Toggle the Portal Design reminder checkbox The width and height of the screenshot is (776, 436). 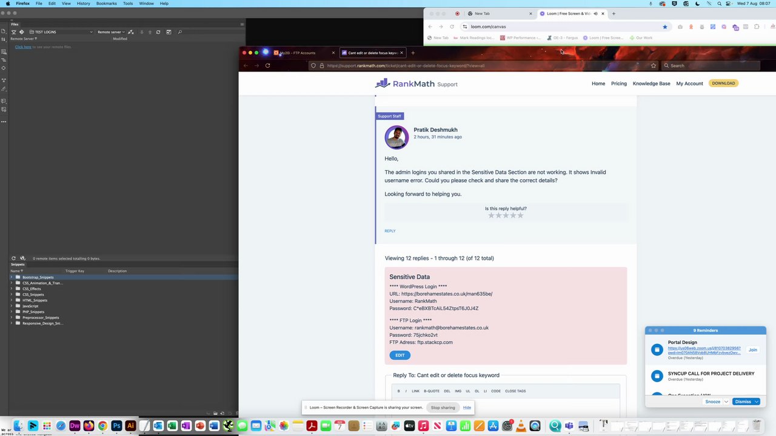(657, 349)
